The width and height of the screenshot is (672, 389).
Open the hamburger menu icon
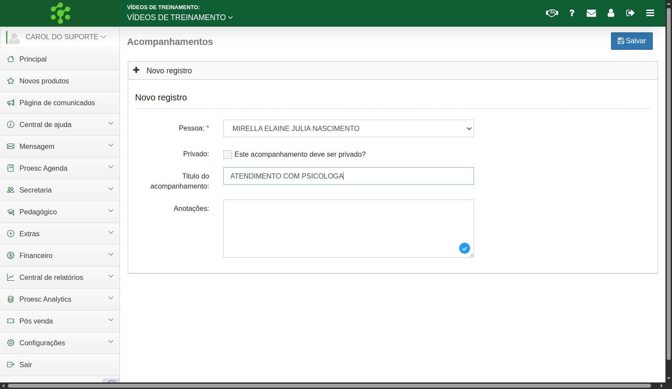coord(650,13)
